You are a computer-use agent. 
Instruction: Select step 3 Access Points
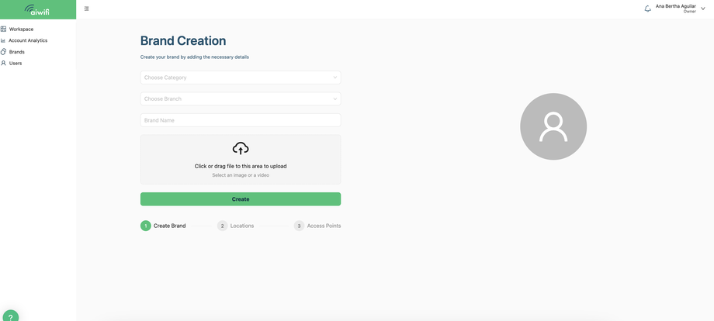[x=317, y=226]
